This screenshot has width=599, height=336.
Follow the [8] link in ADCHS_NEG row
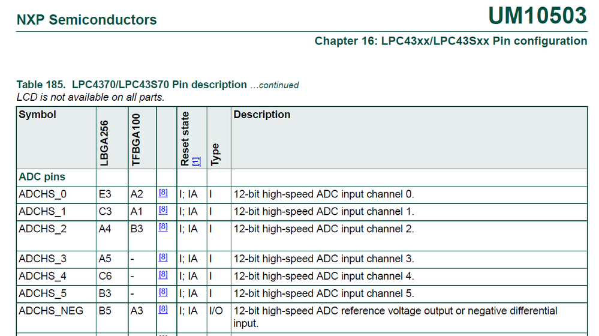[x=163, y=310]
